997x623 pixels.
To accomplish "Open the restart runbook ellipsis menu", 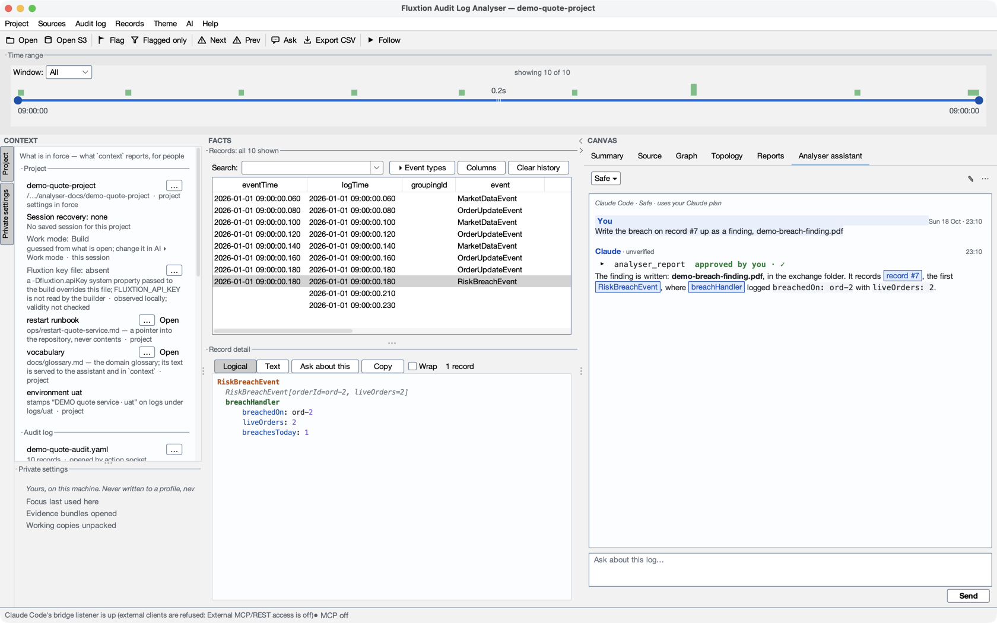I will coord(147,320).
